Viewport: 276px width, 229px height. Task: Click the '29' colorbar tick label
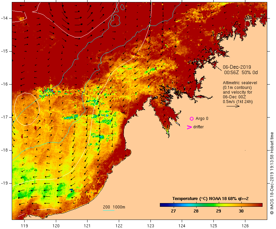click(x=218, y=211)
